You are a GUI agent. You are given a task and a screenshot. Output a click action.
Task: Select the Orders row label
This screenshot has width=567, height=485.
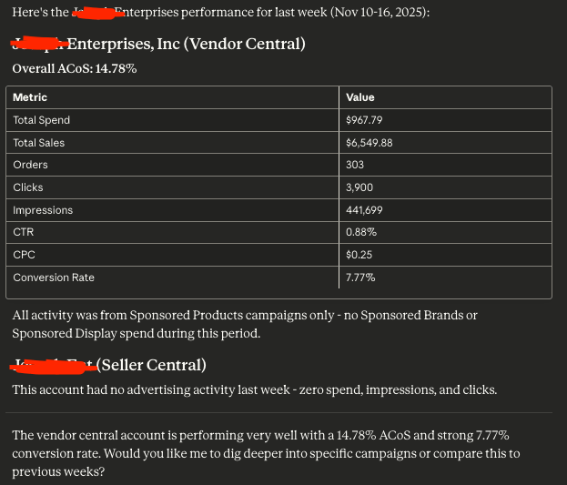point(30,165)
